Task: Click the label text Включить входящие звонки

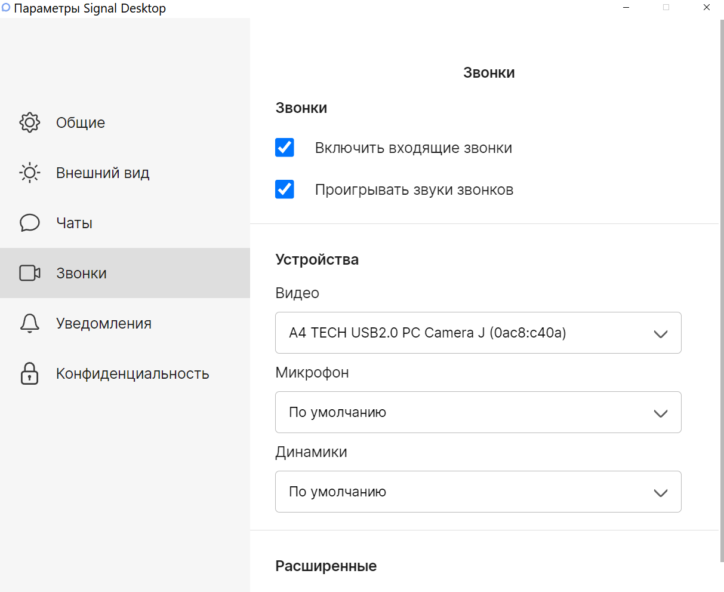Action: 414,148
